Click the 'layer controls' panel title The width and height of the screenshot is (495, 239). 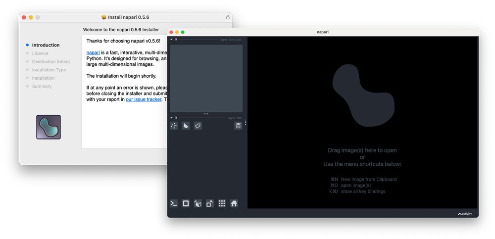pos(231,40)
